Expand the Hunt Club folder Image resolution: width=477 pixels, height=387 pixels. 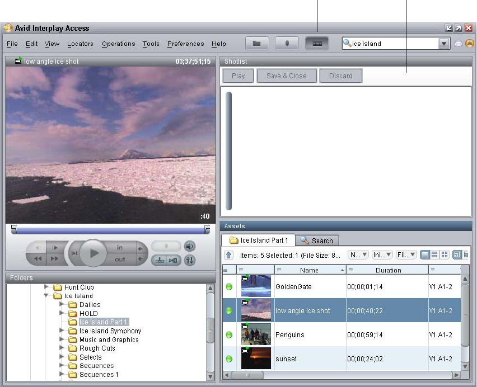pyautogui.click(x=46, y=286)
